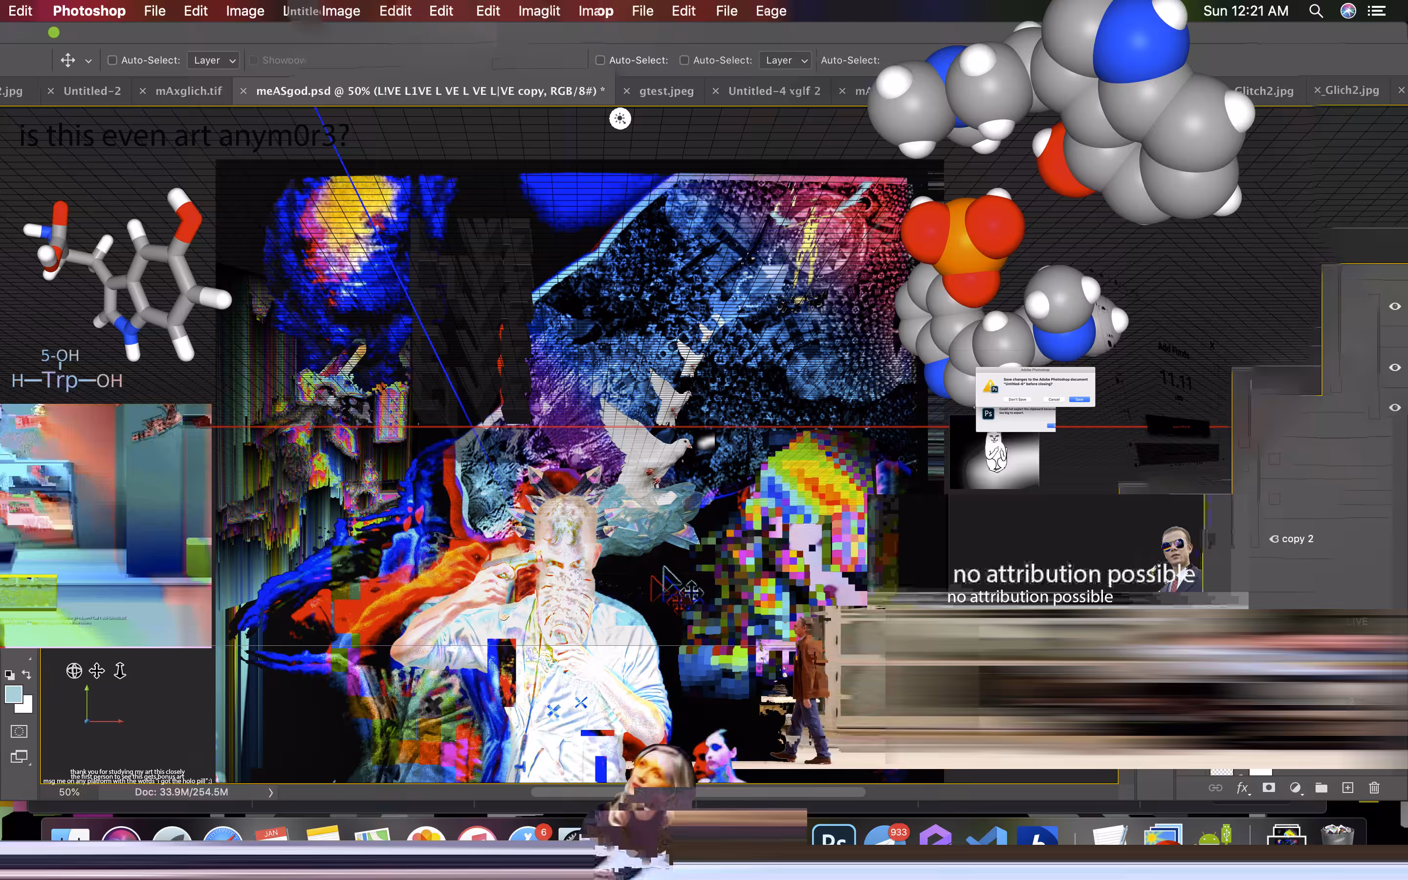
Task: Open the Imaglit menu
Action: point(539,11)
